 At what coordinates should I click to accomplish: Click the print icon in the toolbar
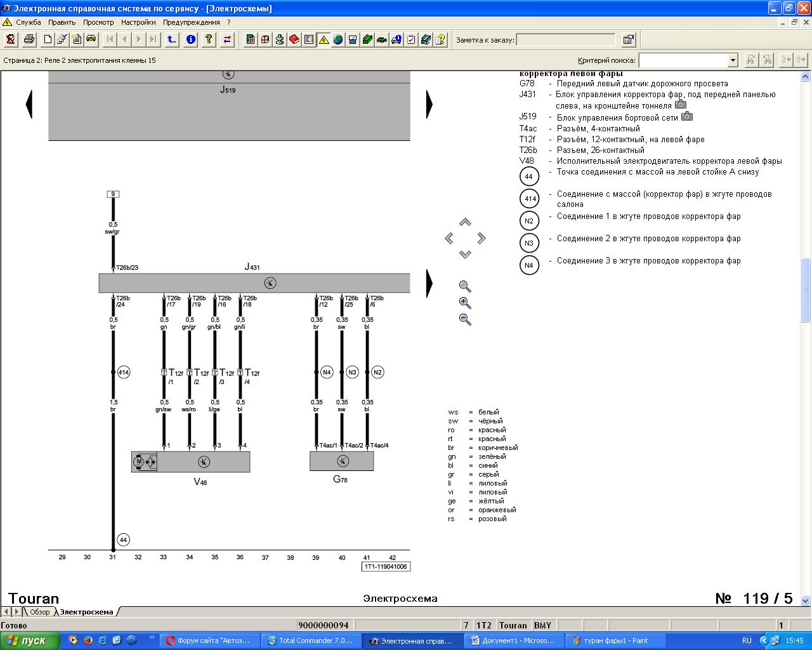29,39
